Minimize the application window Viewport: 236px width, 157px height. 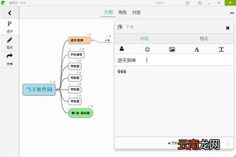(x=209, y=3)
